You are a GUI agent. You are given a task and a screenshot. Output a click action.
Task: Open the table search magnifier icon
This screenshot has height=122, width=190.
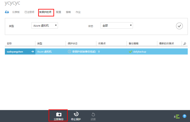(x=185, y=44)
